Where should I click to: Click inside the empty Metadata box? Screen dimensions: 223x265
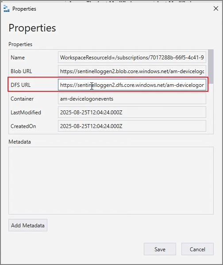point(111,180)
